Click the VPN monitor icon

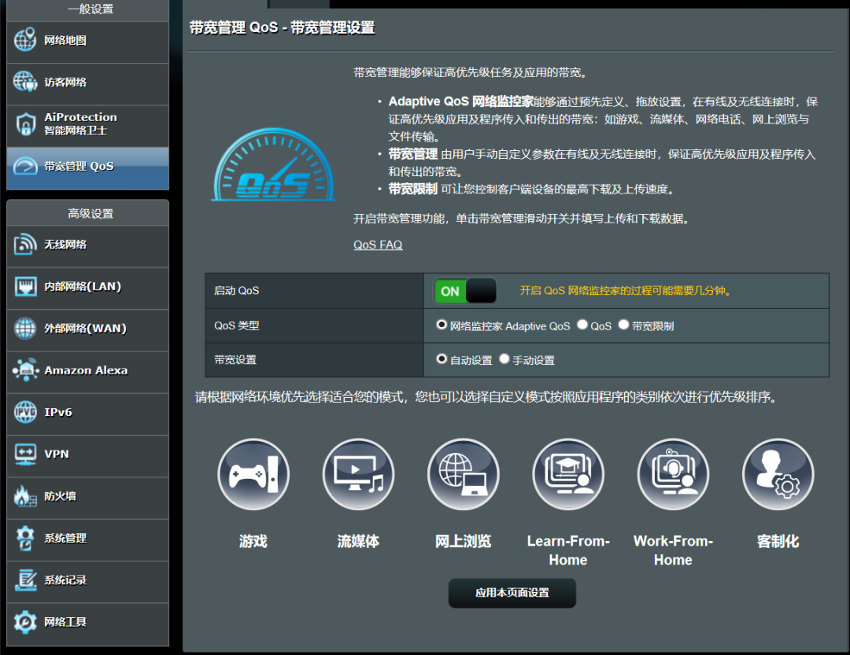click(25, 454)
